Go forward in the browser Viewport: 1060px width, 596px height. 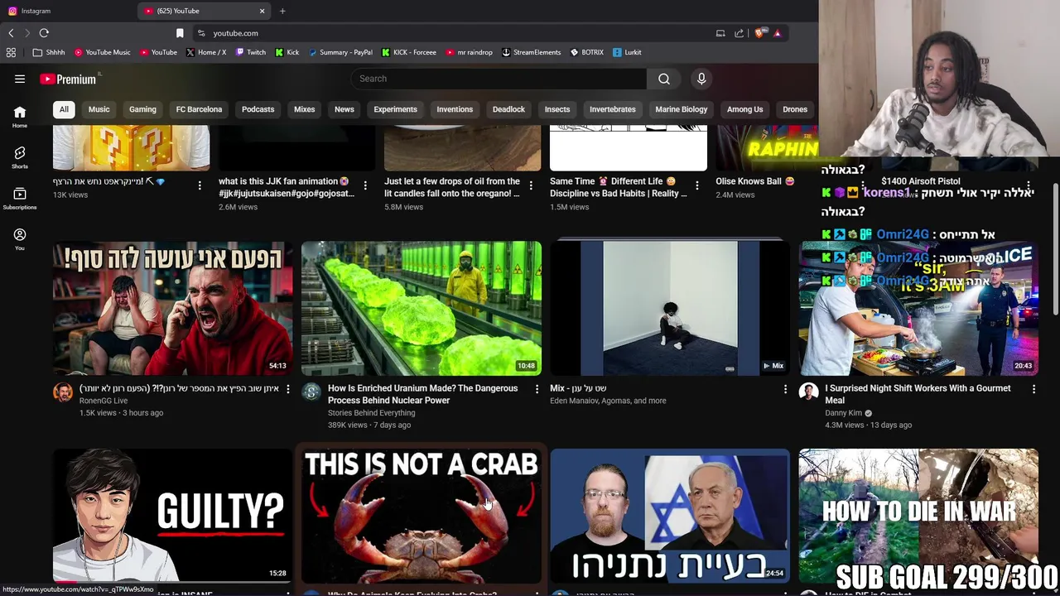click(x=26, y=33)
